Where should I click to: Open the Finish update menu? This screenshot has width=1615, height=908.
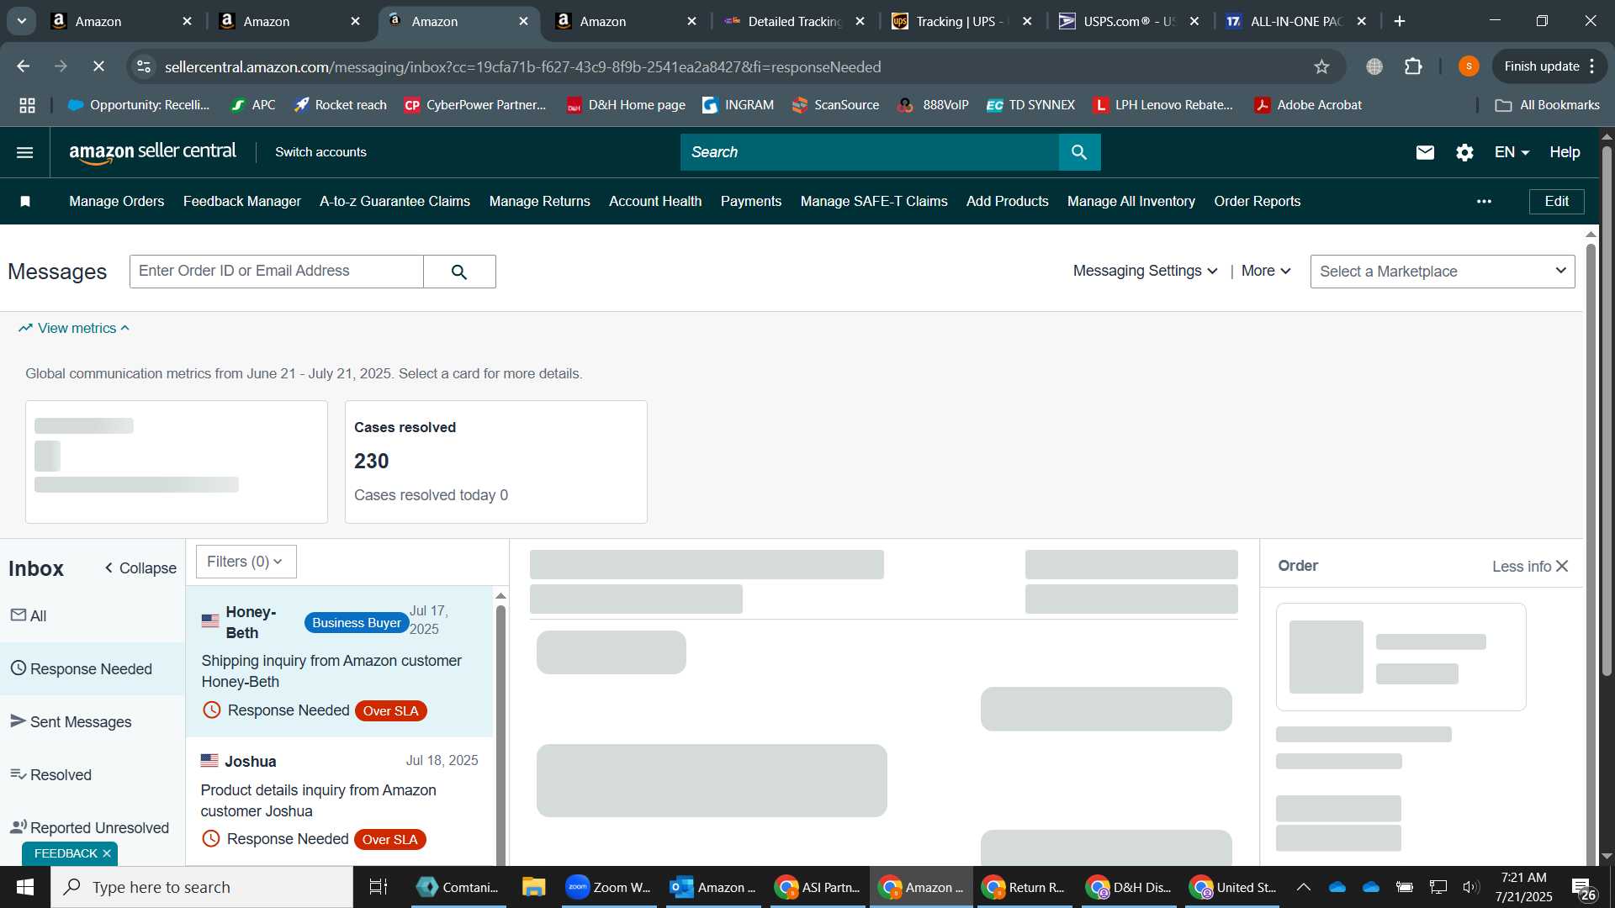pyautogui.click(x=1549, y=66)
